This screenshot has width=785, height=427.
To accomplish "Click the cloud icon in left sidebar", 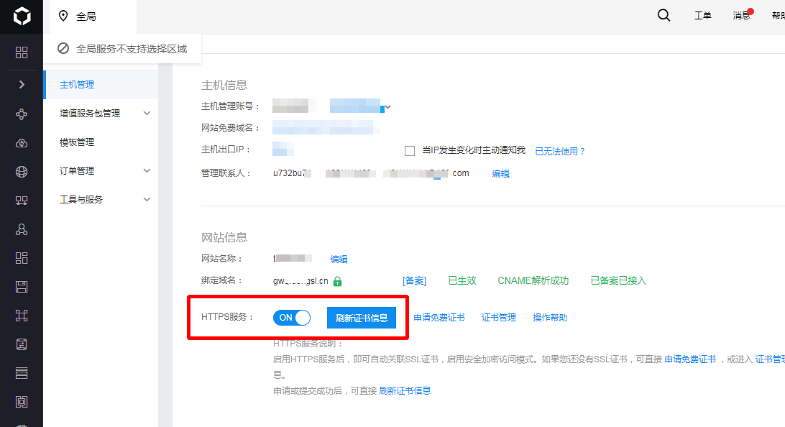I will click(x=22, y=143).
